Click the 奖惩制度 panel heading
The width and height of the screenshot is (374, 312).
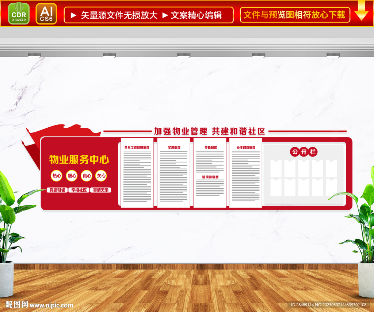click(174, 148)
